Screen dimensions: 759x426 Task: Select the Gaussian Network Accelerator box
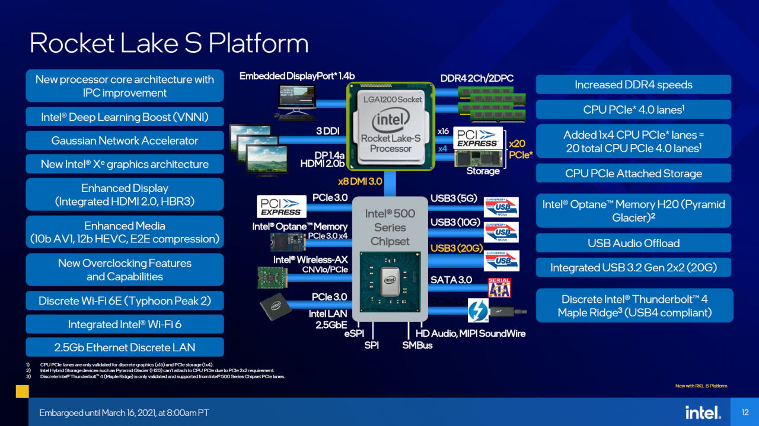[125, 140]
